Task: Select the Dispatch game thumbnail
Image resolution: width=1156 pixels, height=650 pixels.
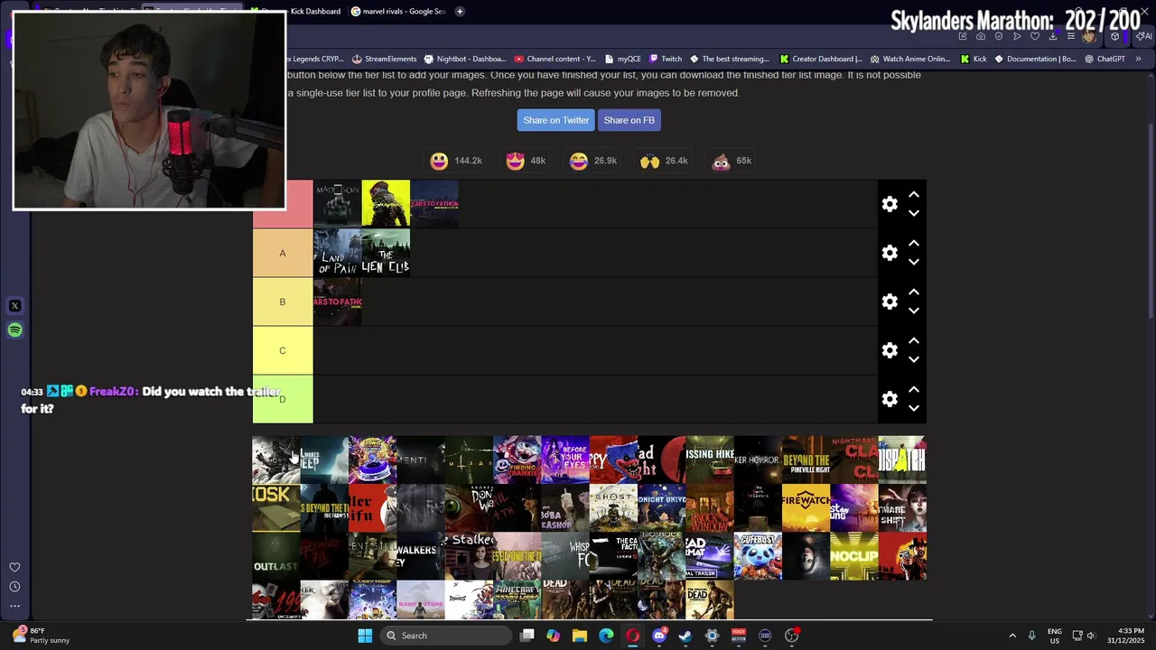Action: (902, 460)
